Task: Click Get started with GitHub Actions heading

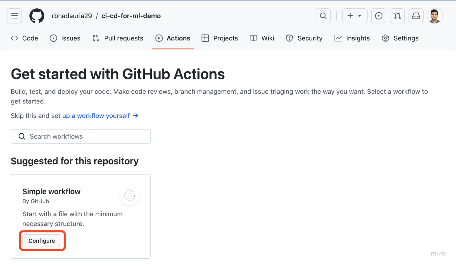Action: [118, 74]
